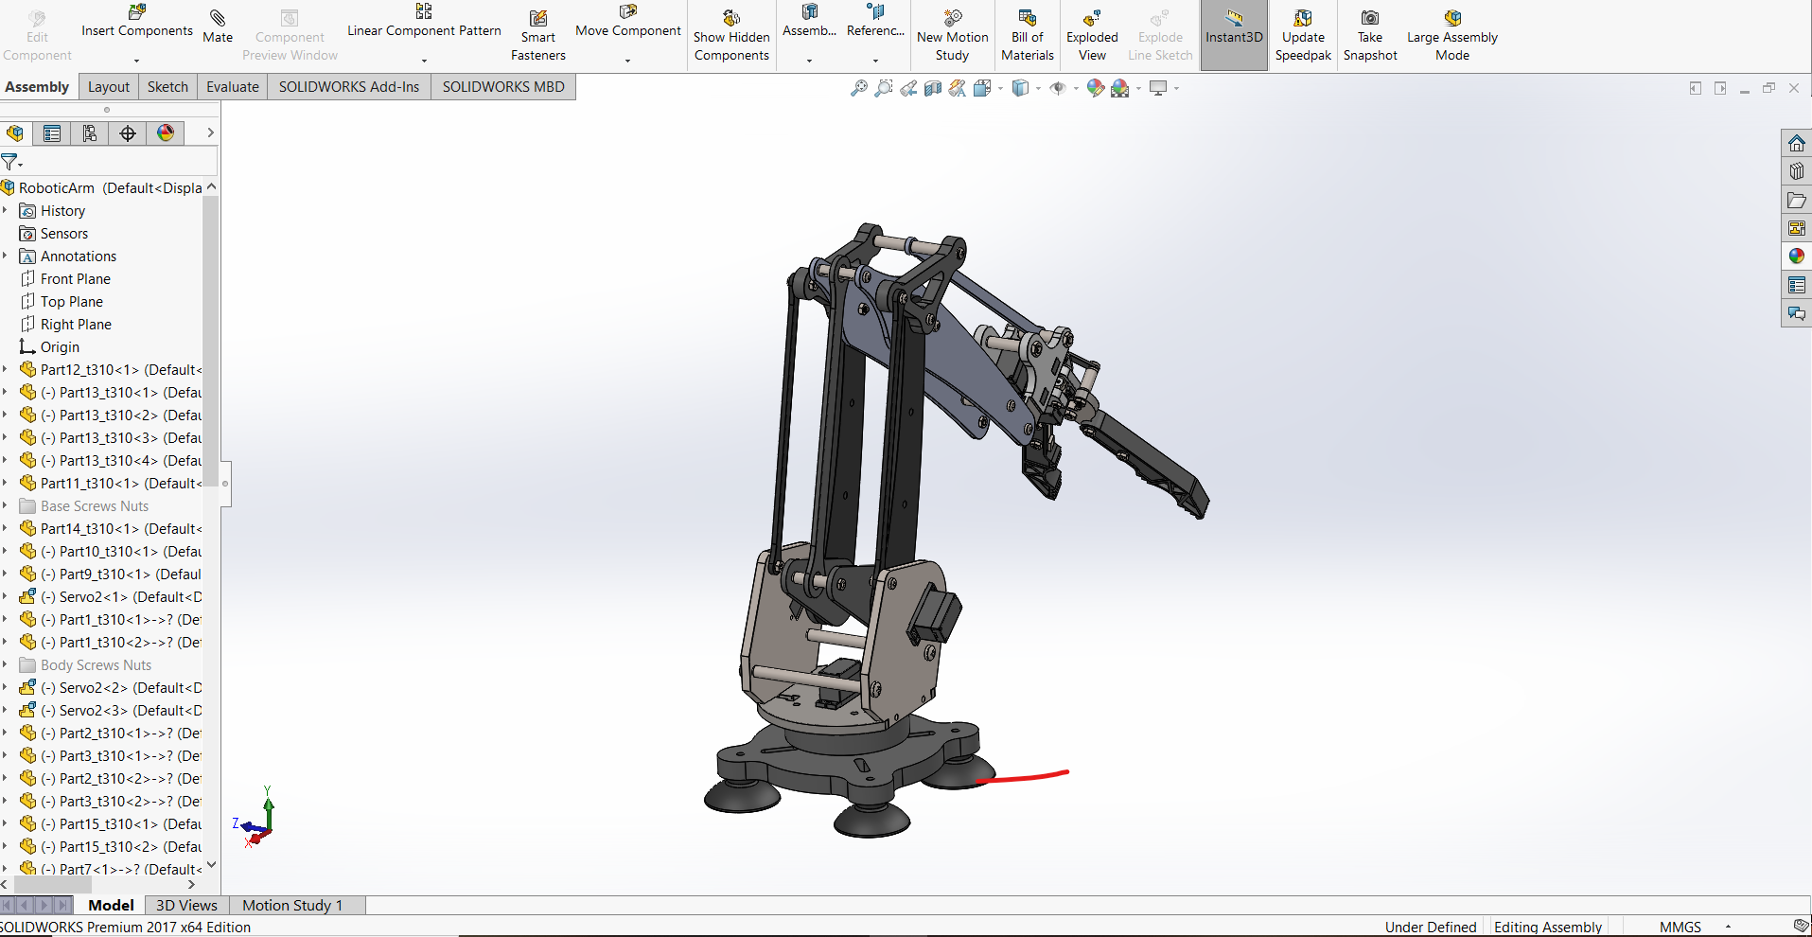Expand the History tree node
The width and height of the screenshot is (1812, 937).
(x=6, y=210)
